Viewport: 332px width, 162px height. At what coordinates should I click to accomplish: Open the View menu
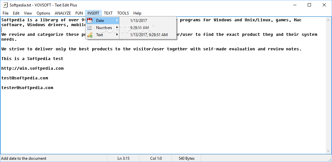28,13
